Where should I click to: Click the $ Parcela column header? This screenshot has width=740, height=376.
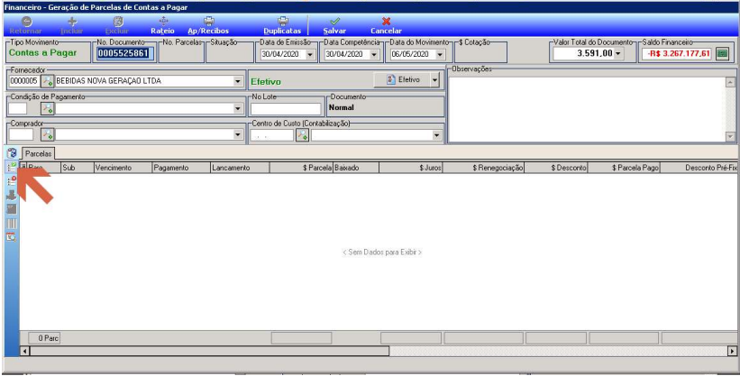(x=302, y=168)
